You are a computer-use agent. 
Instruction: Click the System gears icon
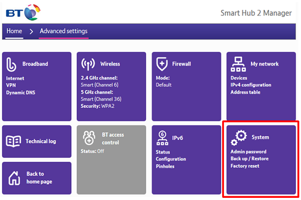(239, 138)
